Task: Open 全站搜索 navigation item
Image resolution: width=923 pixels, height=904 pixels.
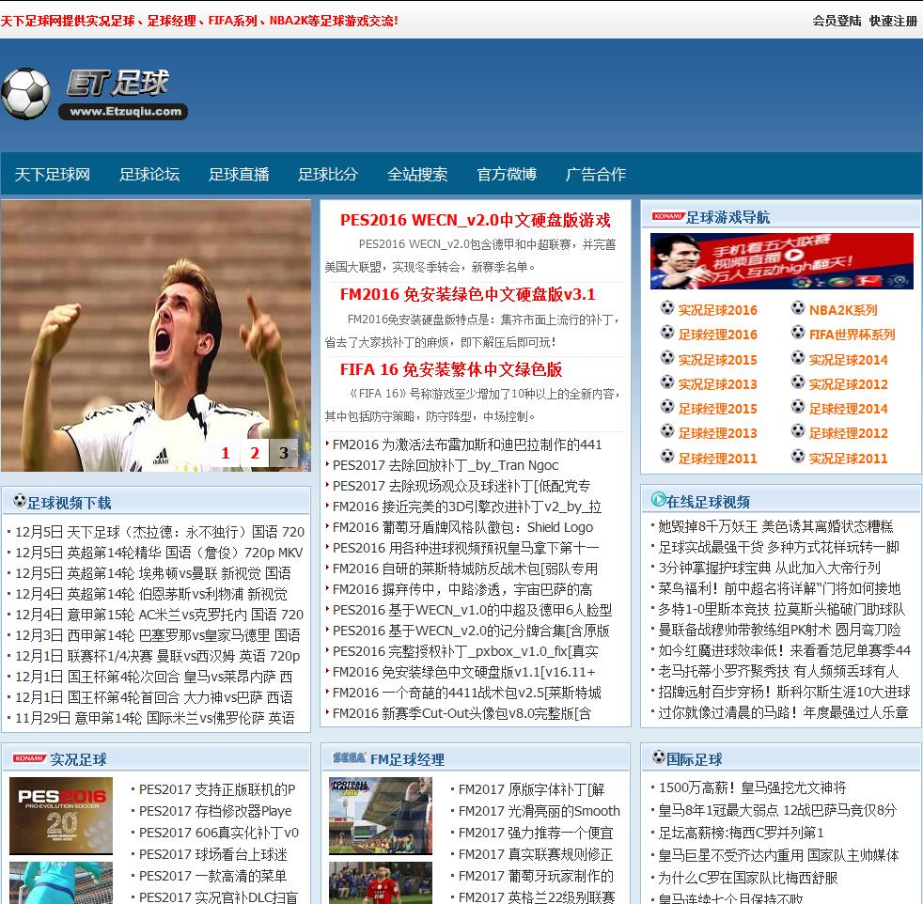Action: click(417, 174)
